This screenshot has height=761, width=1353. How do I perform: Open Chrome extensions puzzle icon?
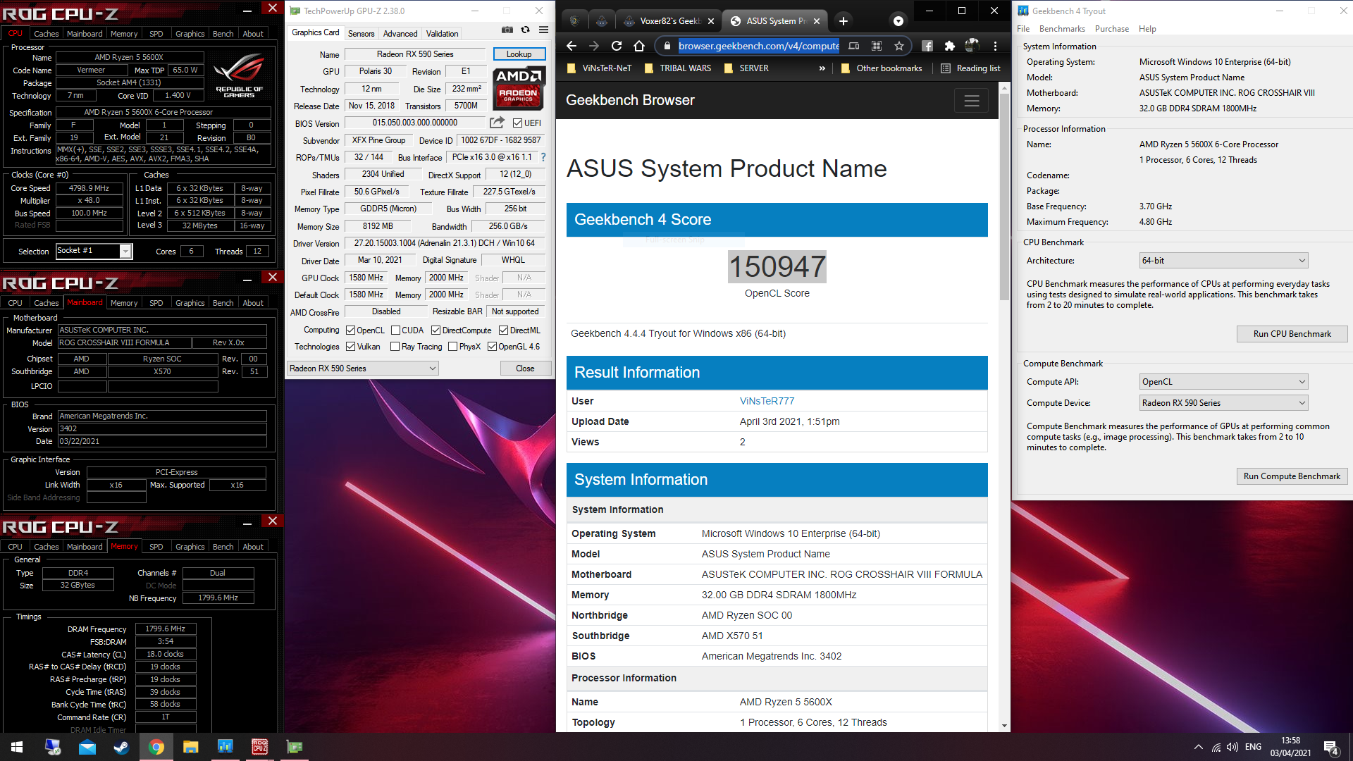(949, 46)
